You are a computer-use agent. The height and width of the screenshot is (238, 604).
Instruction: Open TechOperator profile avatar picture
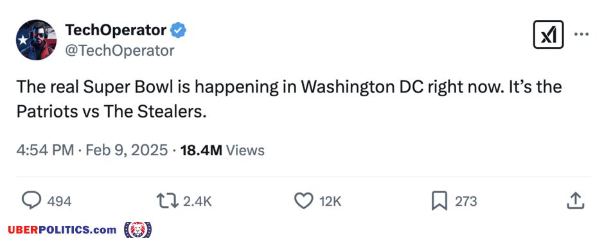pyautogui.click(x=36, y=40)
